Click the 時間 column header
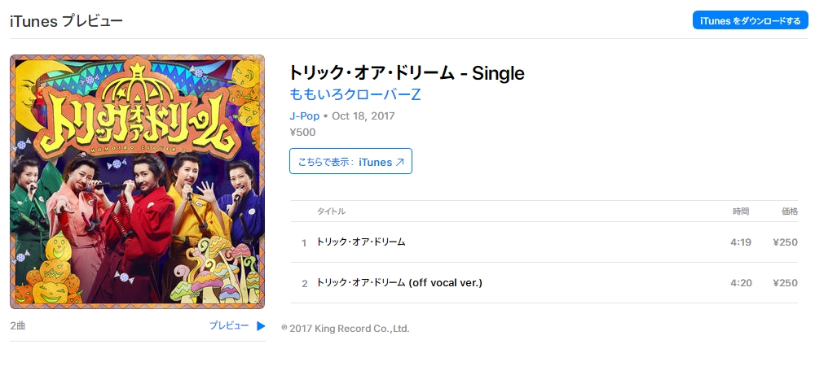 tap(741, 211)
